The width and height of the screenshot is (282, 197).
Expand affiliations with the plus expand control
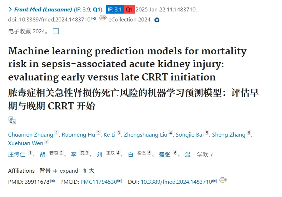point(66,171)
